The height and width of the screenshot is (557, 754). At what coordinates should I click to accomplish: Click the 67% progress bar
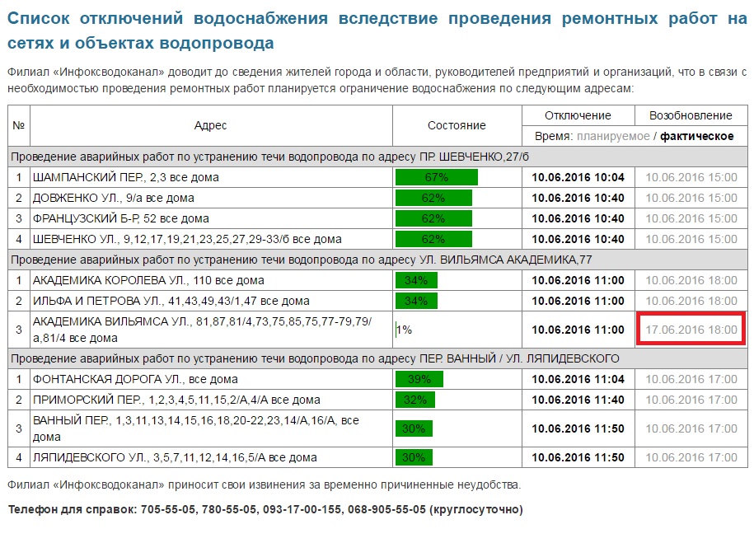(x=436, y=177)
